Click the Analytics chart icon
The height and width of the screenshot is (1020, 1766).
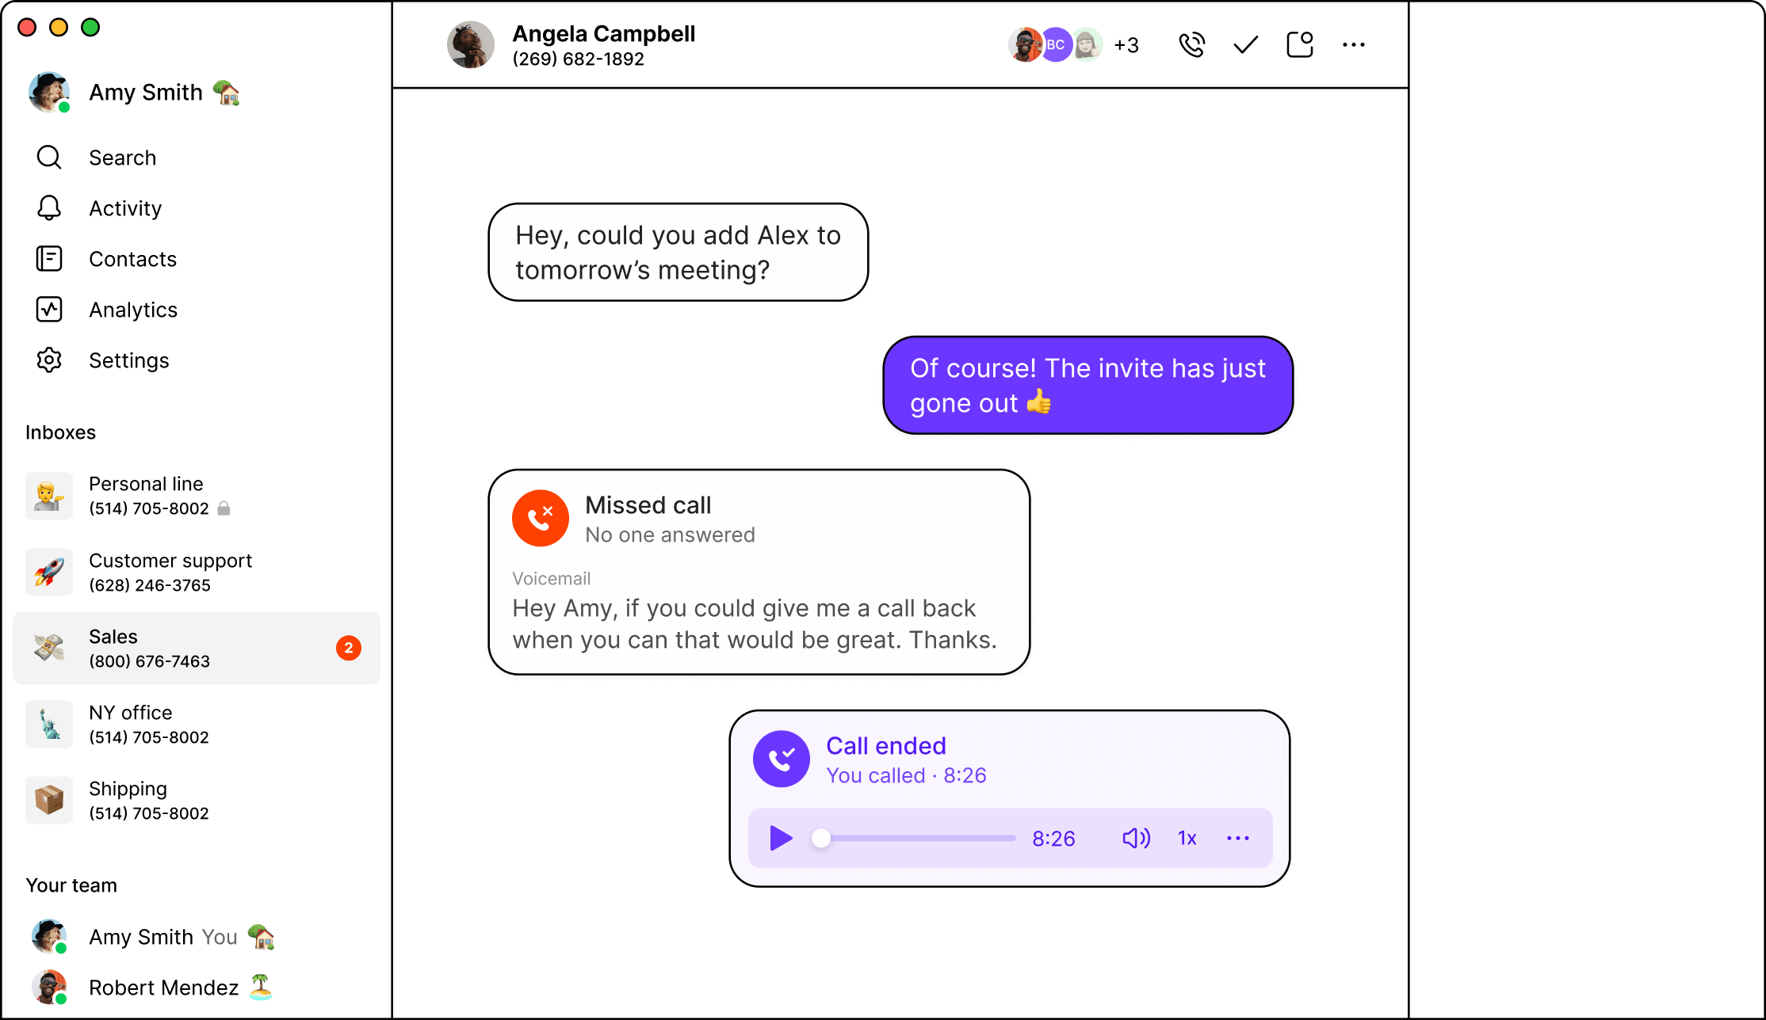coord(49,310)
